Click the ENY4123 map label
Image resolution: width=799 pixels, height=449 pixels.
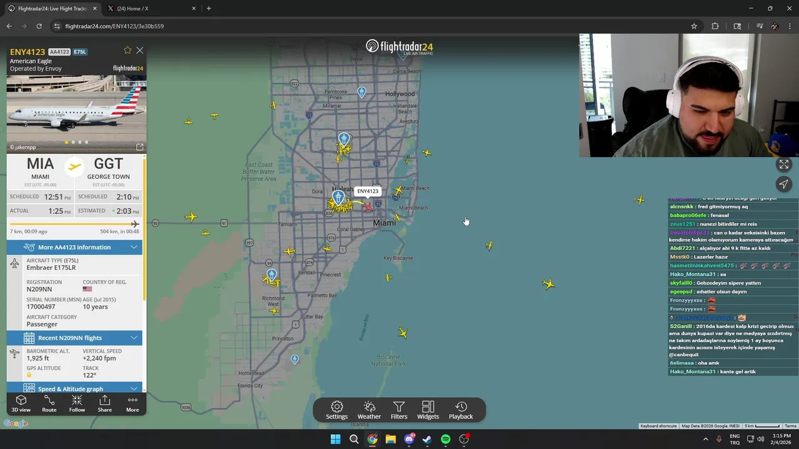click(368, 191)
